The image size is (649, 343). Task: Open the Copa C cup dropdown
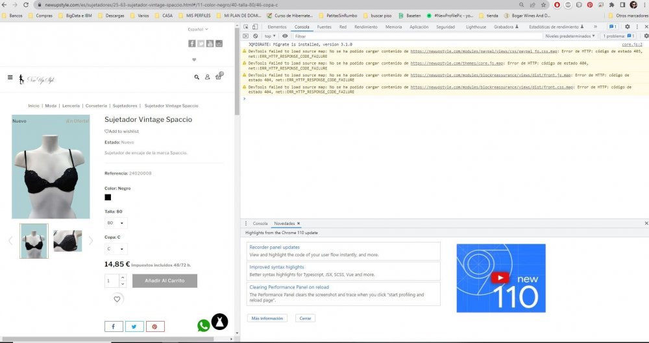(x=116, y=249)
